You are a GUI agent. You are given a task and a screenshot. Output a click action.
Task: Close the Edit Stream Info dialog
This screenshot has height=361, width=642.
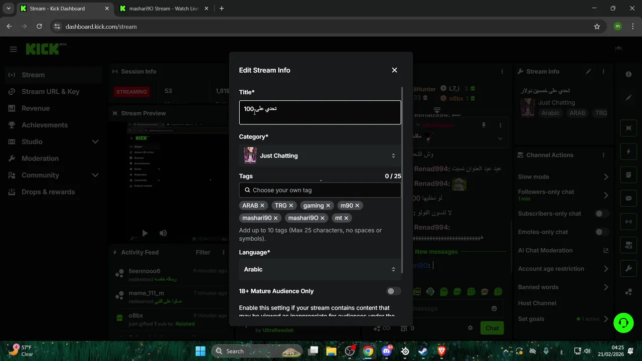tap(394, 70)
